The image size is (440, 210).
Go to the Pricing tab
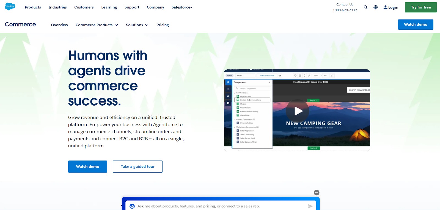pos(163,25)
